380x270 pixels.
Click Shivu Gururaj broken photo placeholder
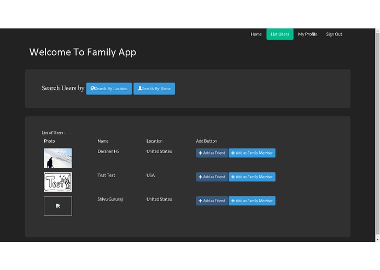[x=57, y=206]
